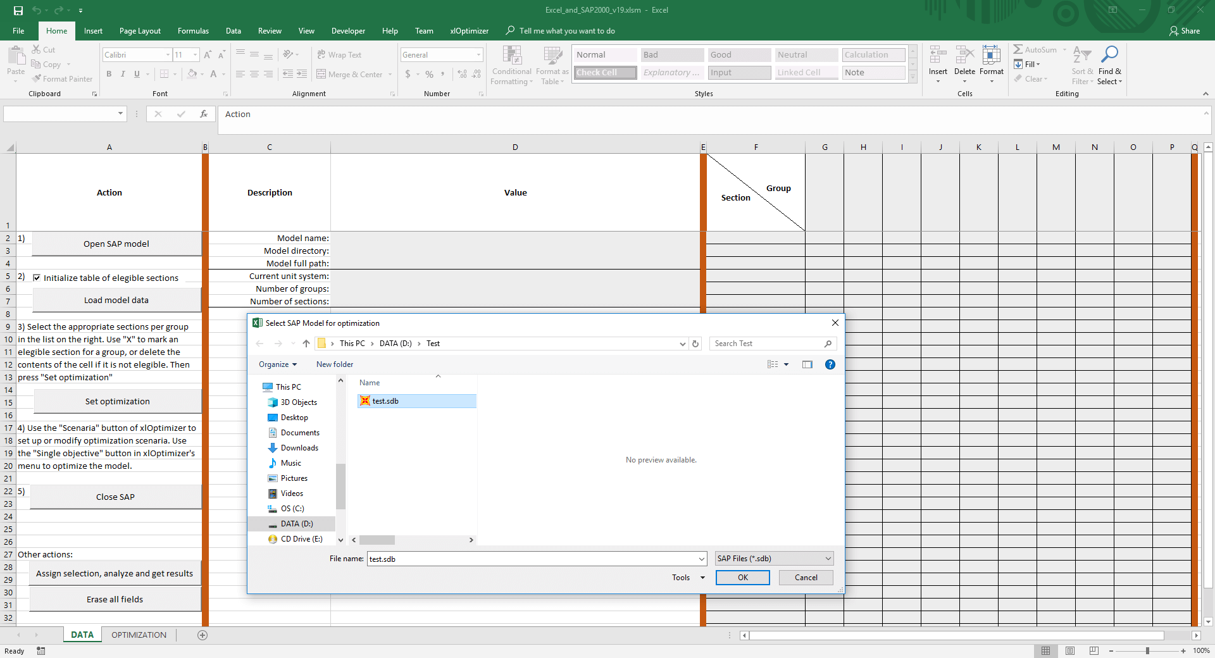Select the test.sdb file in list

click(416, 401)
